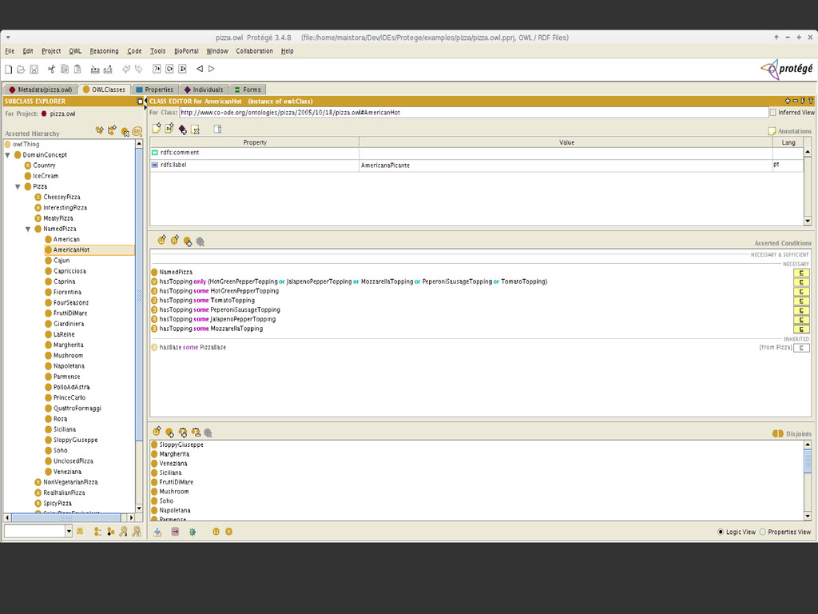Image resolution: width=818 pixels, height=614 pixels.
Task: Click the Create sibling class icon
Action: 112,130
